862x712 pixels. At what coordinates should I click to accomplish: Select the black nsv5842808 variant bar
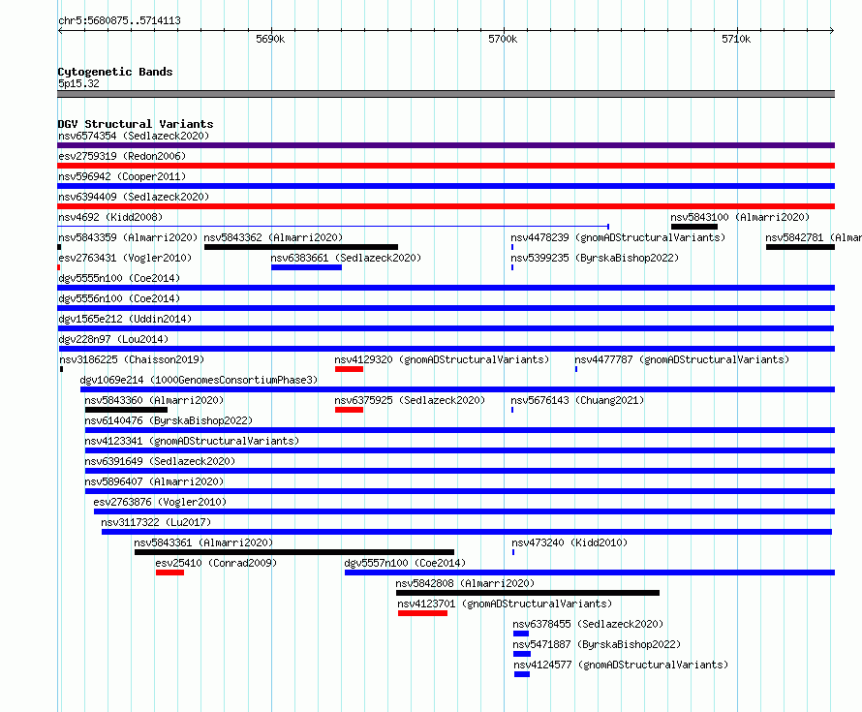(x=528, y=593)
